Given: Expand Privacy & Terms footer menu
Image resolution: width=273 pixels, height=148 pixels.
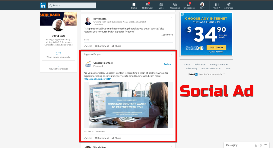Looking at the screenshot, I should point(219,64).
